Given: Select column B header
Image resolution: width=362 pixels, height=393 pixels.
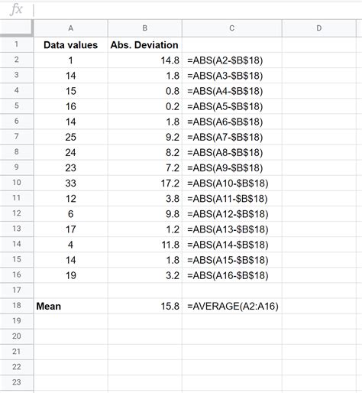Looking at the screenshot, I should pyautogui.click(x=145, y=28).
